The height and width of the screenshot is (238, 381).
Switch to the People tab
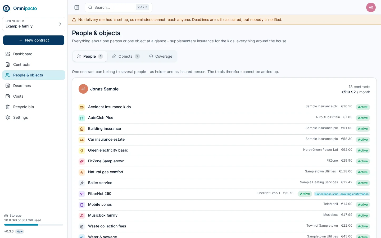tap(90, 56)
